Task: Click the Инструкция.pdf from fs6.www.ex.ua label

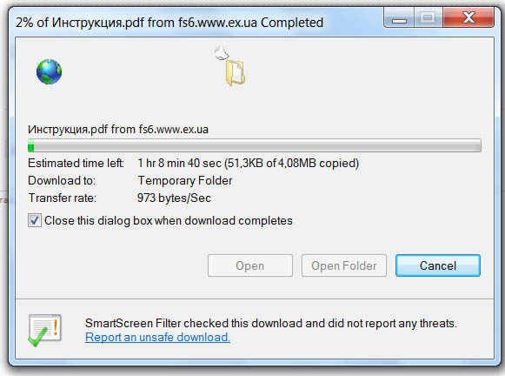Action: (118, 130)
